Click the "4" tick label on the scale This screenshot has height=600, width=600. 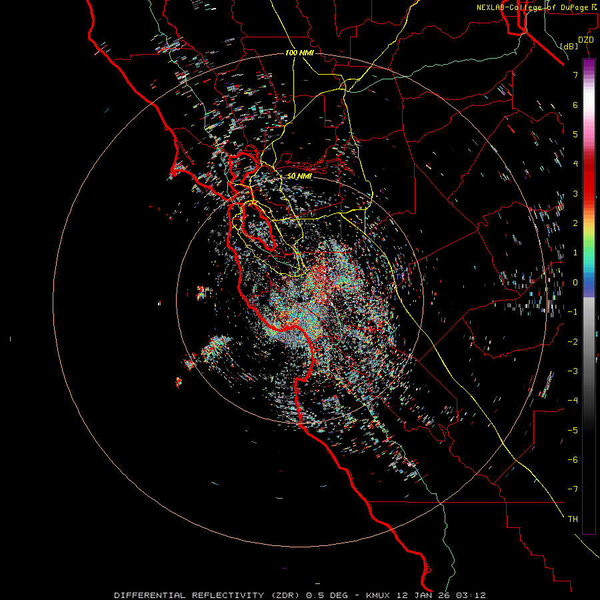pyautogui.click(x=575, y=164)
